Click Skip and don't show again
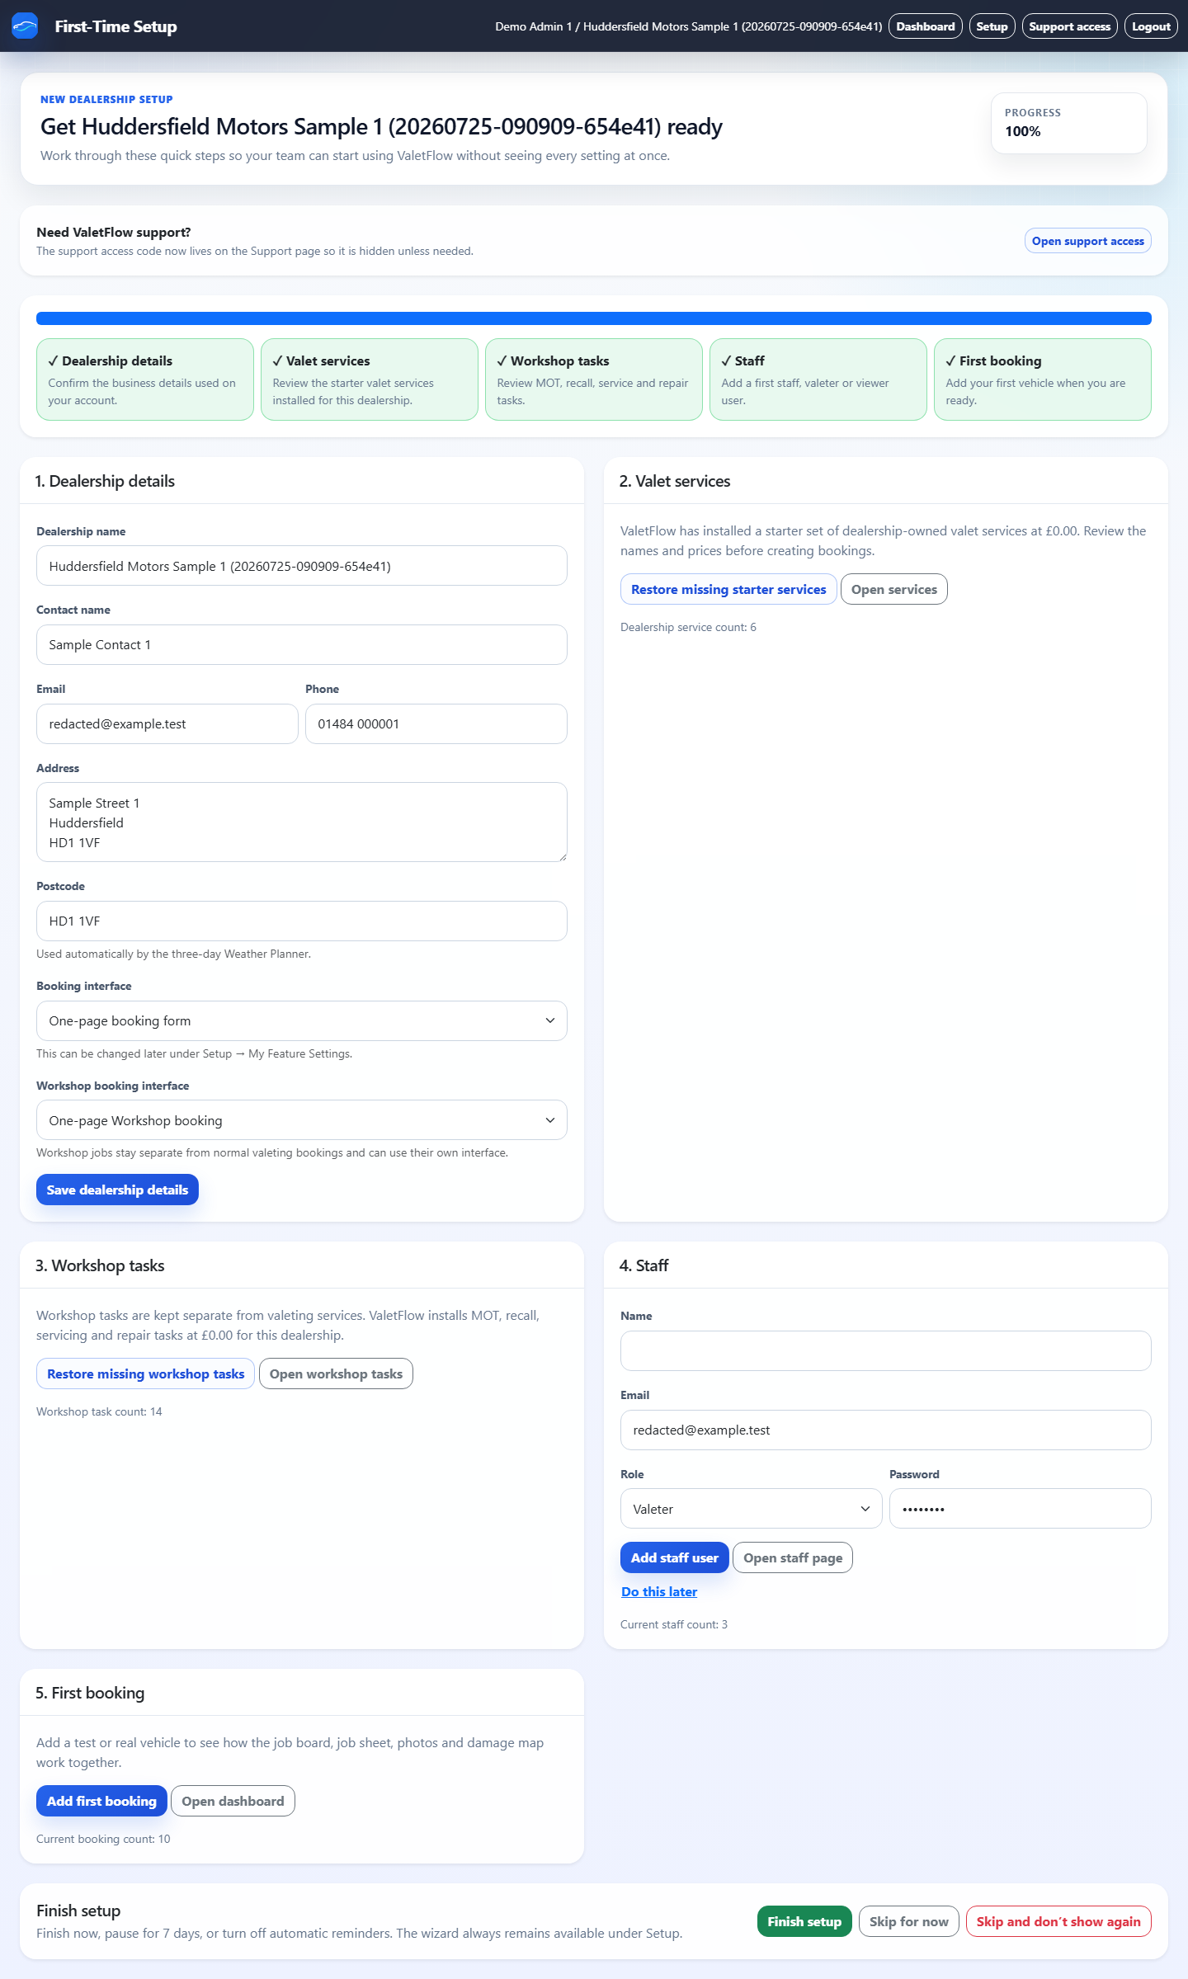The width and height of the screenshot is (1188, 1979). [1058, 1921]
